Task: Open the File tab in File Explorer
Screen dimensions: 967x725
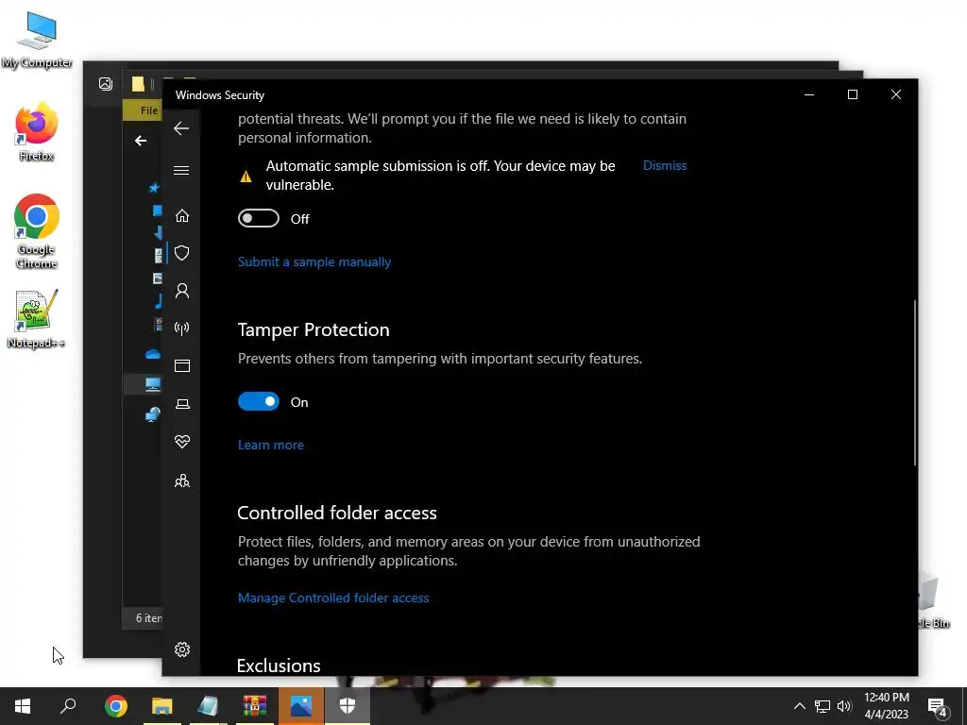Action: [x=148, y=110]
